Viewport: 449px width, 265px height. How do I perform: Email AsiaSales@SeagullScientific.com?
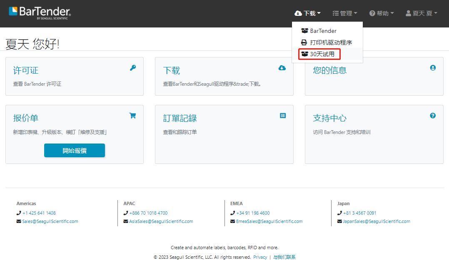coord(161,221)
